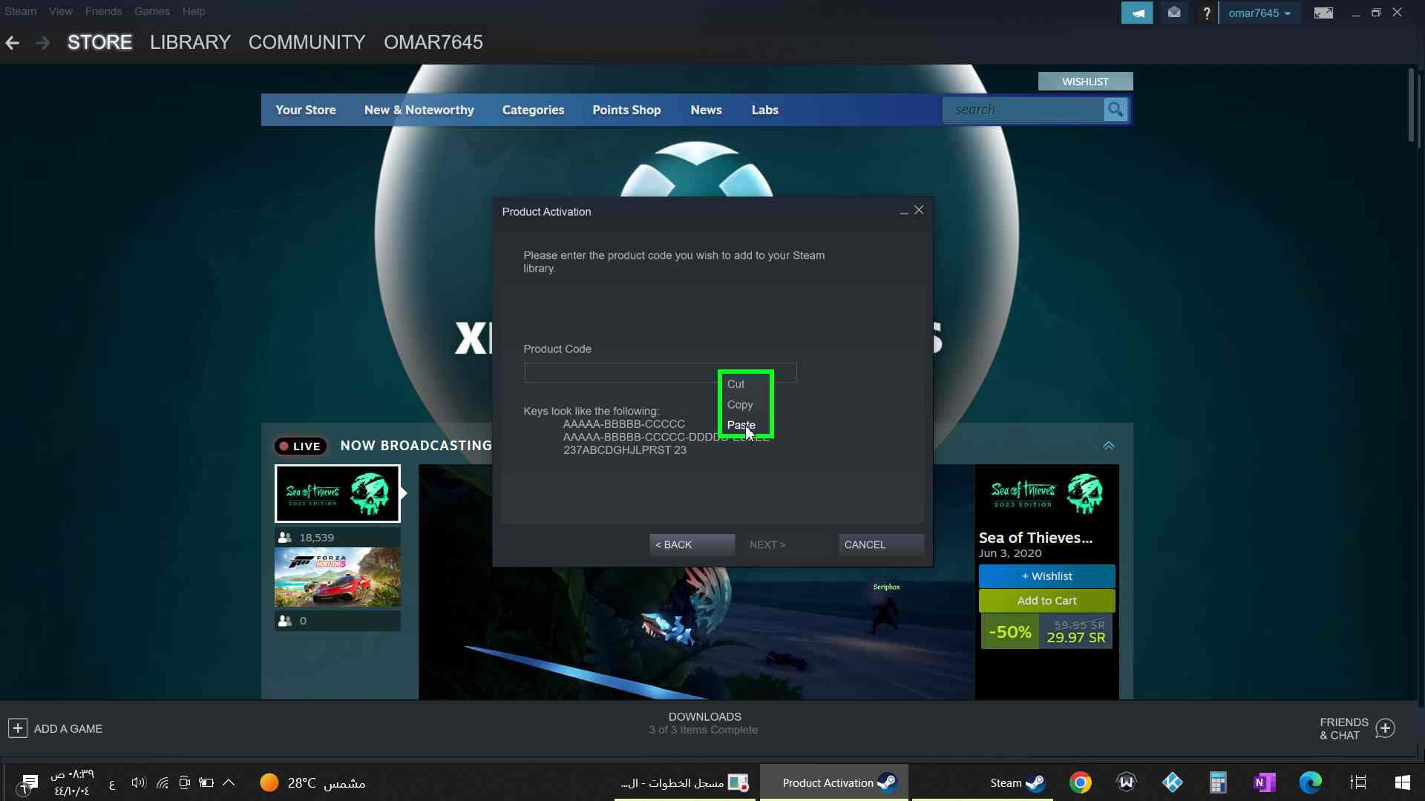
Task: Click the store search magnifier icon
Action: pyautogui.click(x=1115, y=110)
